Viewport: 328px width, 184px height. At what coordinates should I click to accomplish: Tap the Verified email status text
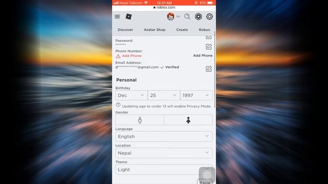172,67
